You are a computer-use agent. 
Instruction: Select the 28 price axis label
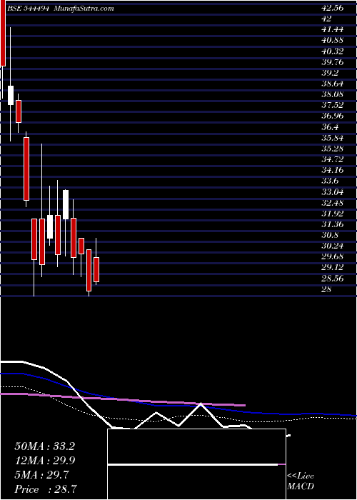point(327,289)
